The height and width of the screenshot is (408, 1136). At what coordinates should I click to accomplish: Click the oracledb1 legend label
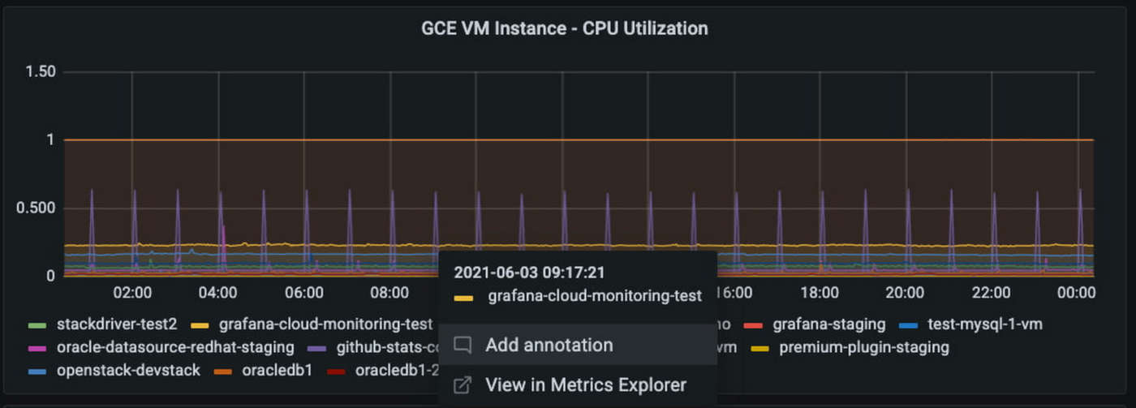click(x=276, y=371)
